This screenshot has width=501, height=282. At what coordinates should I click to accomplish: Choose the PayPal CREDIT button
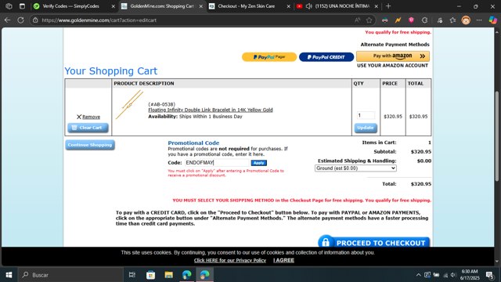pyautogui.click(x=326, y=57)
